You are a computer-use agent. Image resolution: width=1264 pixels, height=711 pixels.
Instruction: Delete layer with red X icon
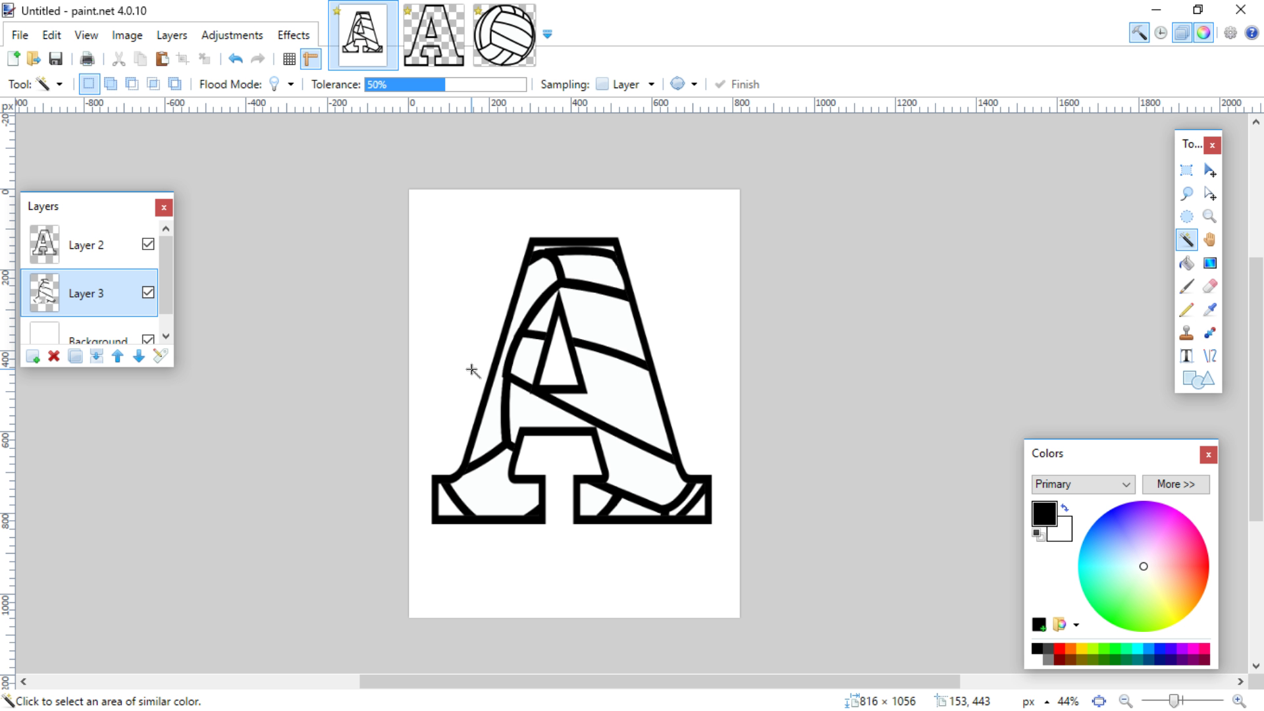[x=54, y=356]
